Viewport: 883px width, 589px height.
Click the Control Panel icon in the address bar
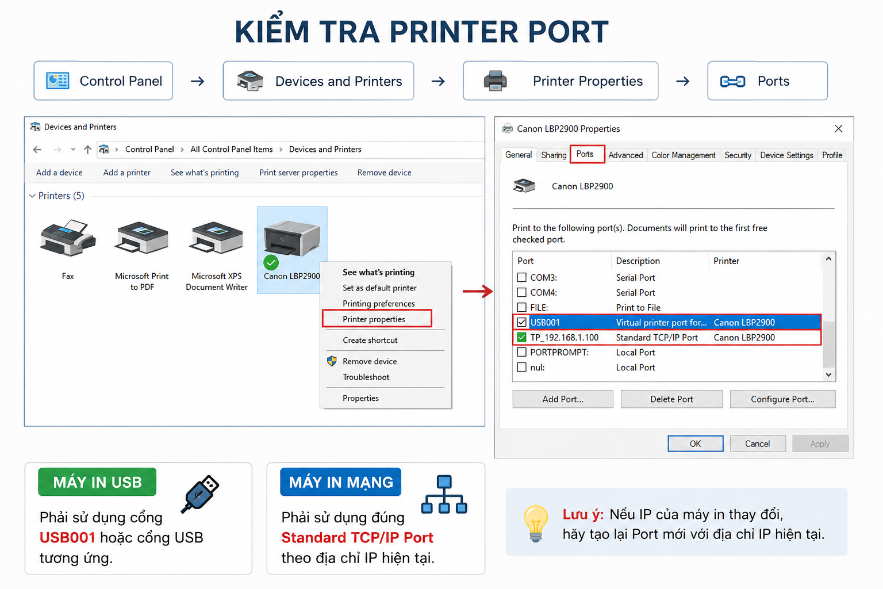coord(104,150)
